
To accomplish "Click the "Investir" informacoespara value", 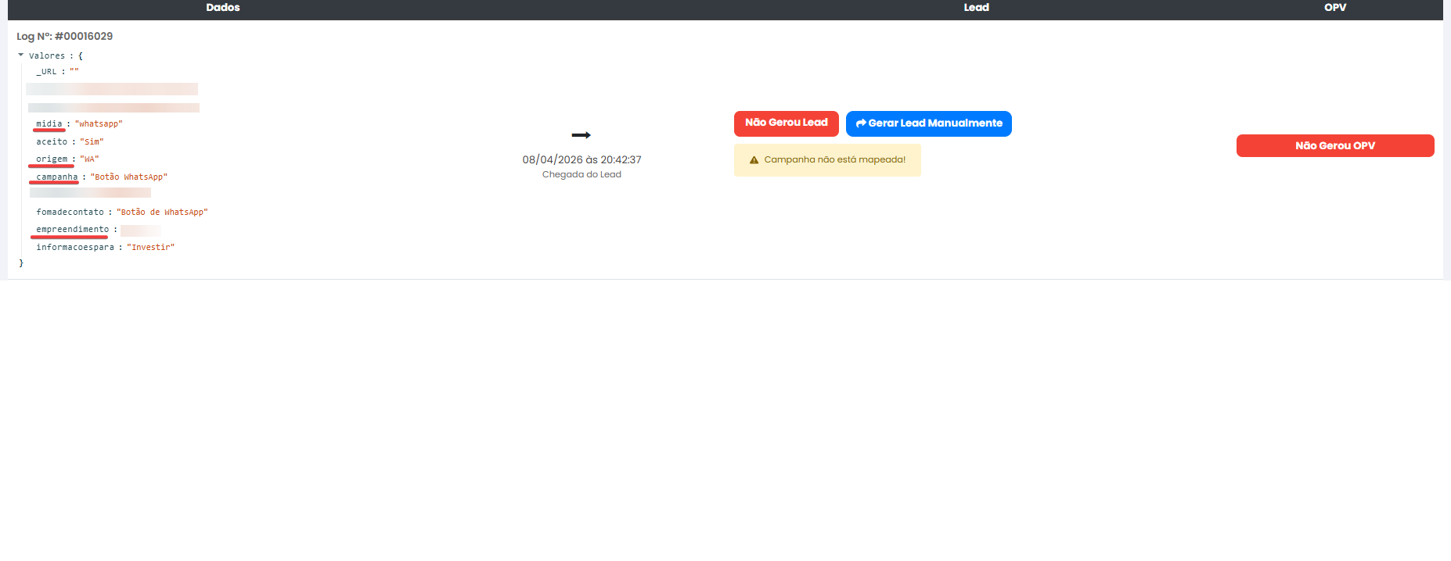I will coord(150,248).
